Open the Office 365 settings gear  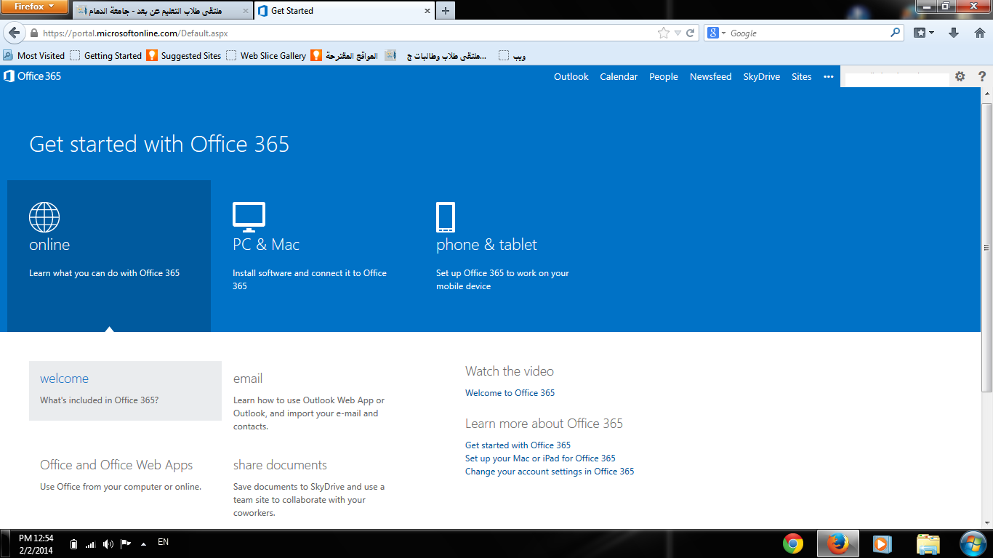tap(960, 76)
